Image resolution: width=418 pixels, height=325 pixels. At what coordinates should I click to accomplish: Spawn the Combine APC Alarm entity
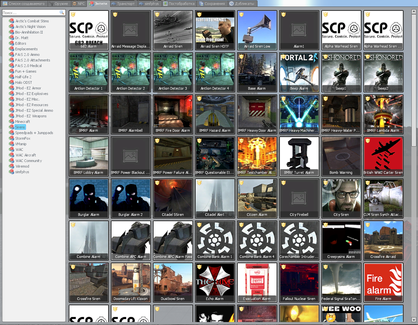[x=131, y=241]
